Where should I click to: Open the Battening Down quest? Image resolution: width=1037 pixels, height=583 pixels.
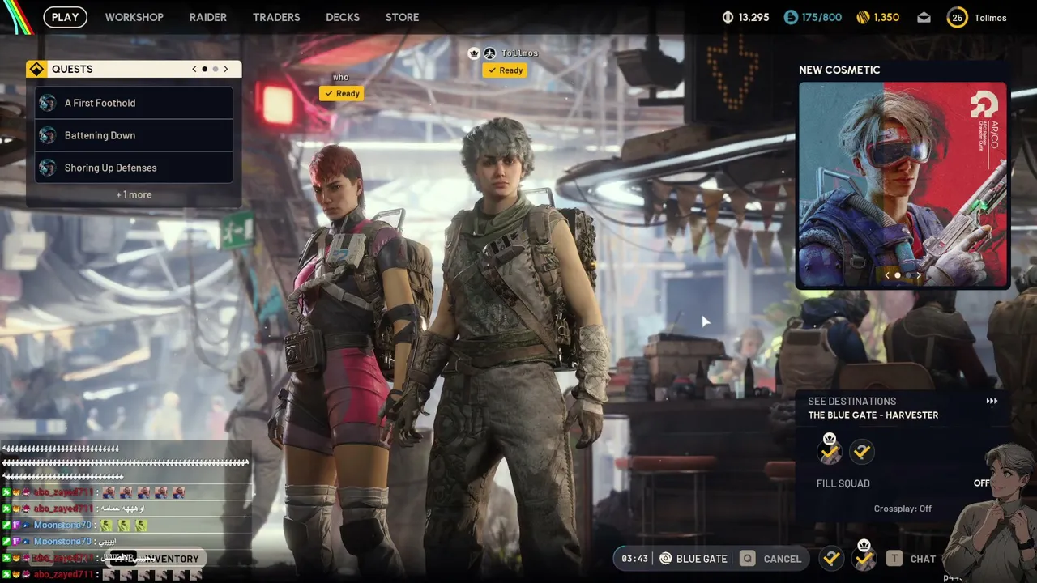click(134, 135)
